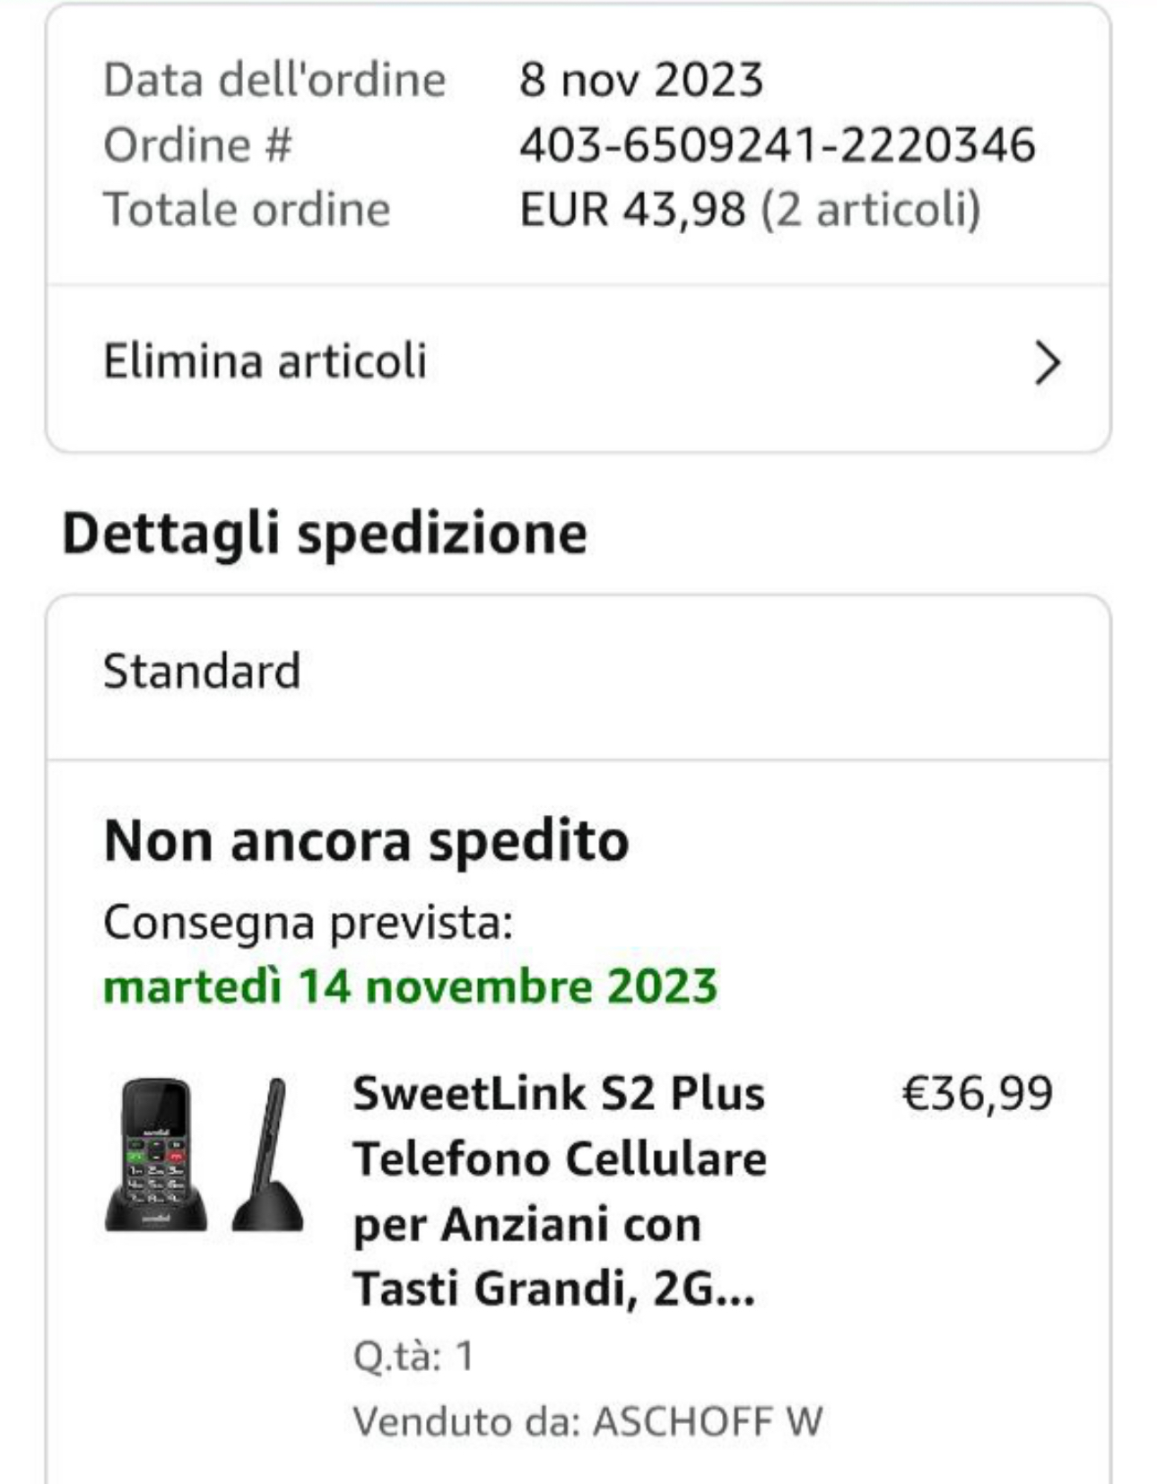Click the Ordine # label
Image resolution: width=1157 pixels, height=1484 pixels.
tap(197, 145)
